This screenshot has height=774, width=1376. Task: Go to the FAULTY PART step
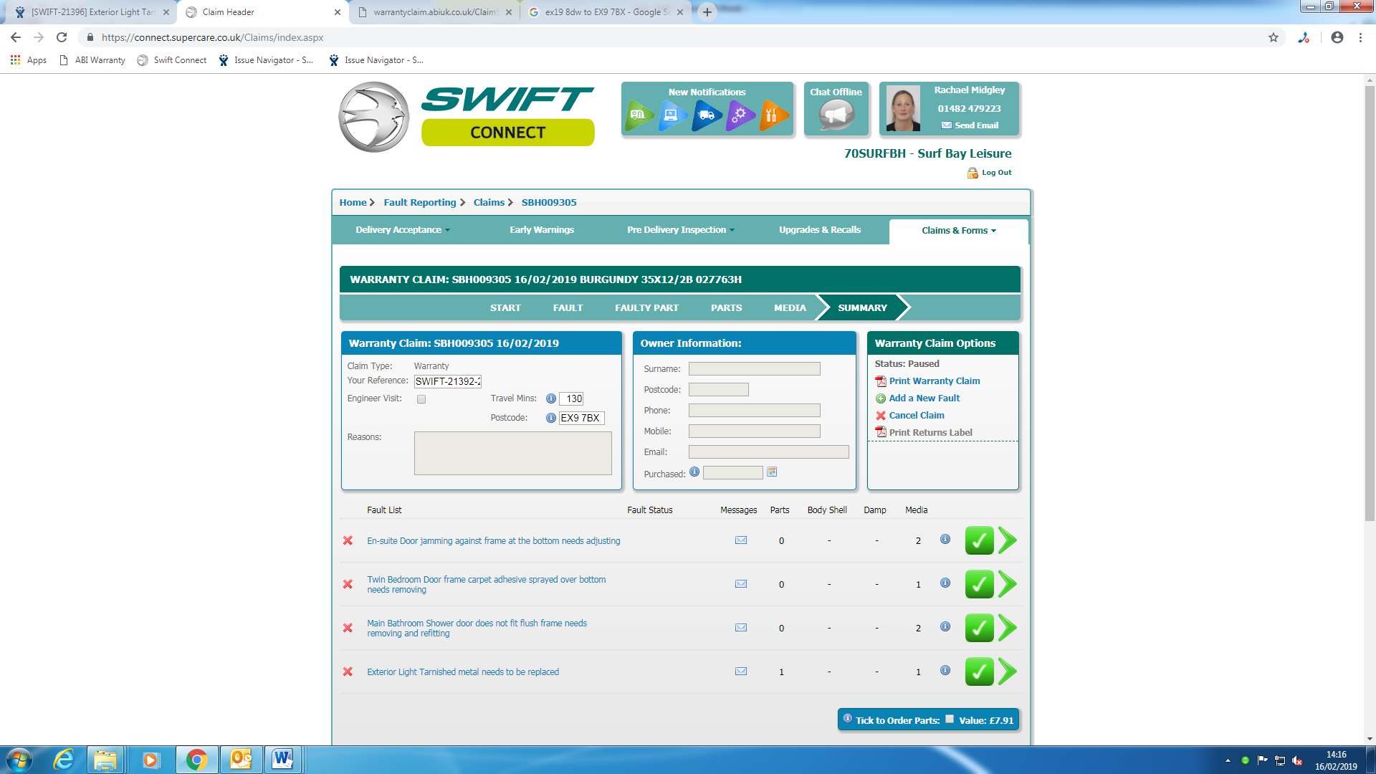point(646,307)
